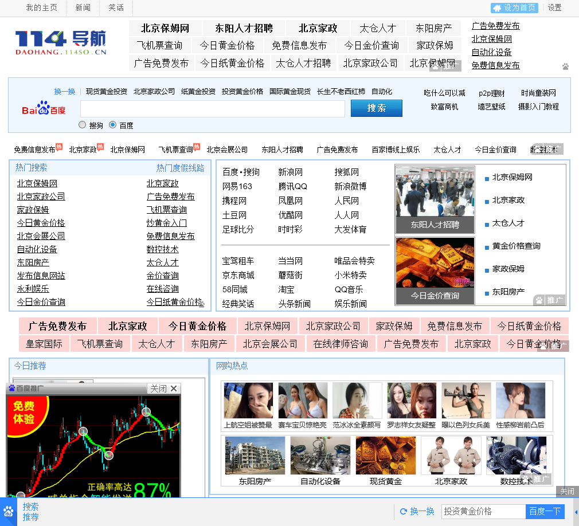This screenshot has width=579, height=526.
Task: Click the 换一换 link above the search box
Action: [65, 92]
